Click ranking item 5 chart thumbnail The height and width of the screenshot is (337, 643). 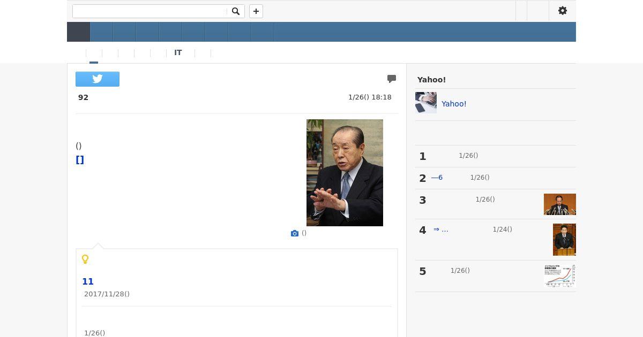(x=560, y=276)
